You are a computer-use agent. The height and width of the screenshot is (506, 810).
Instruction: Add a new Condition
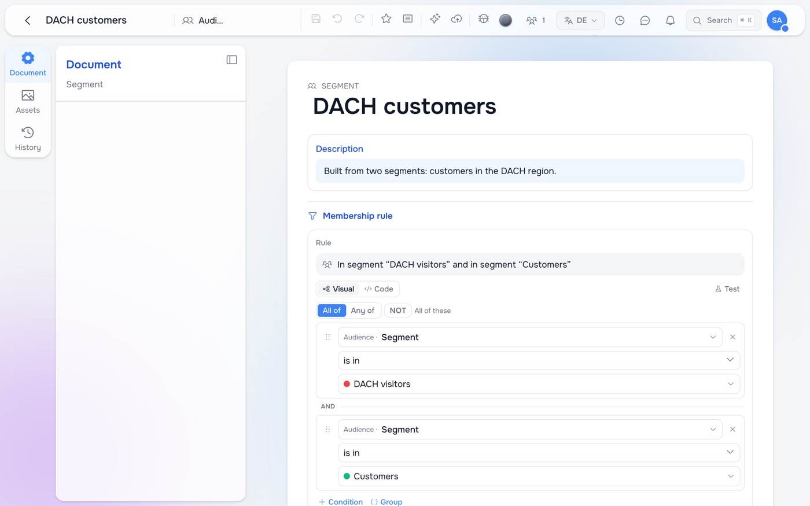(x=341, y=501)
